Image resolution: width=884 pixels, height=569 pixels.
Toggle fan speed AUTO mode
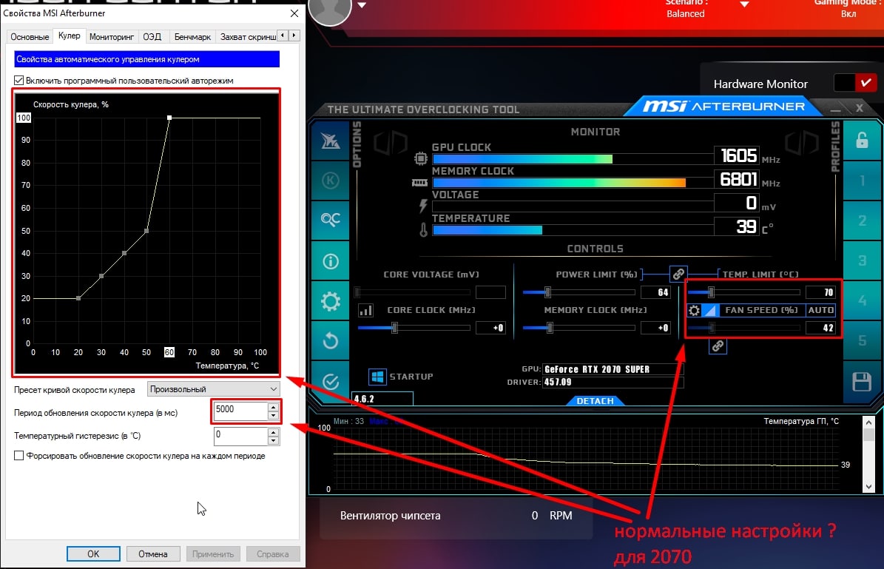click(x=820, y=310)
